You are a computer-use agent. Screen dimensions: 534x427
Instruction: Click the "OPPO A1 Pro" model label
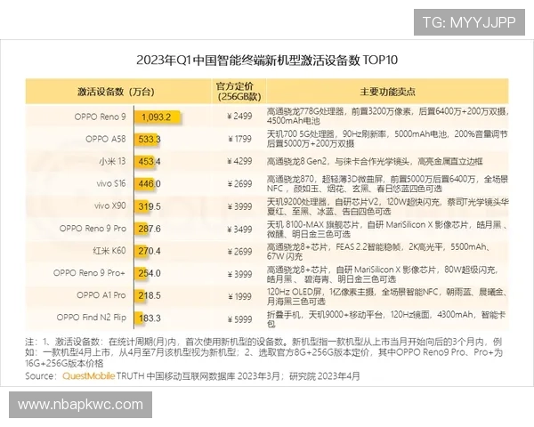click(101, 295)
